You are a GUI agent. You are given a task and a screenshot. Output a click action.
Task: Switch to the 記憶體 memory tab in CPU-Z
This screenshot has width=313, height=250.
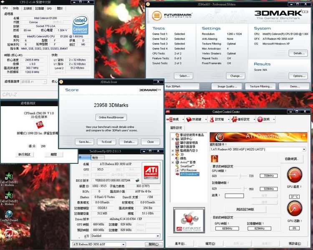coord(39,8)
